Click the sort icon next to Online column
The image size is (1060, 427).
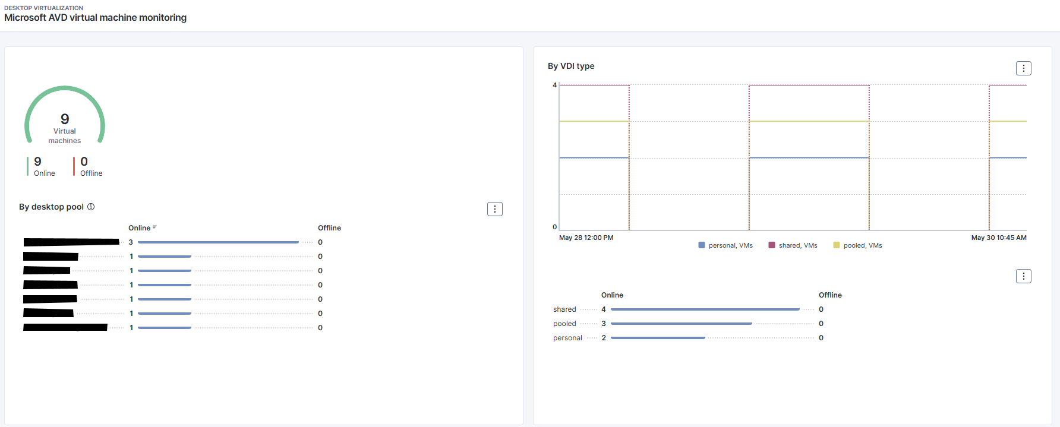[154, 227]
